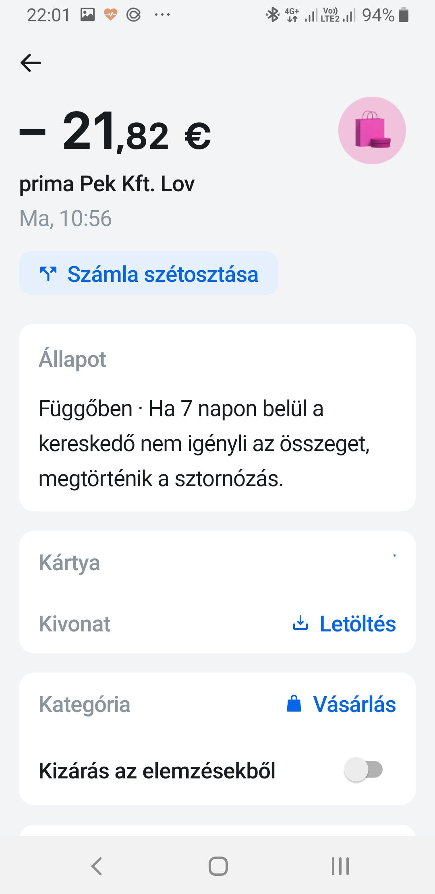Viewport: 435px width, 894px height.
Task: Tap the Állapot status card
Action: 217,418
